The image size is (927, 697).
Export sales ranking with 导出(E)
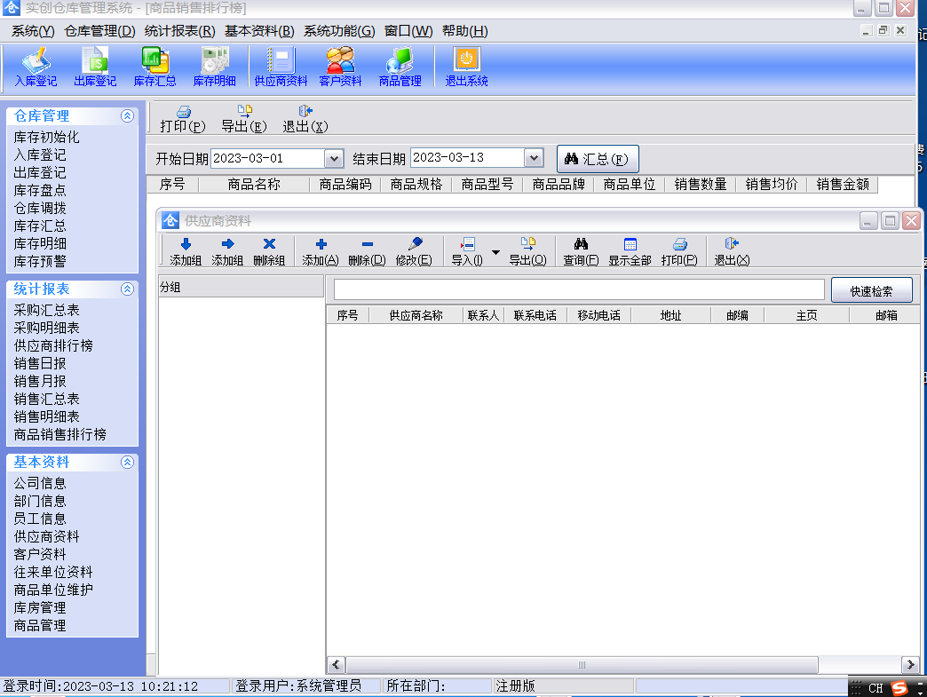click(x=244, y=119)
